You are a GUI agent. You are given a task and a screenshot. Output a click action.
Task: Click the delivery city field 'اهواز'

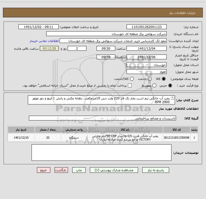pyautogui.click(x=146, y=72)
